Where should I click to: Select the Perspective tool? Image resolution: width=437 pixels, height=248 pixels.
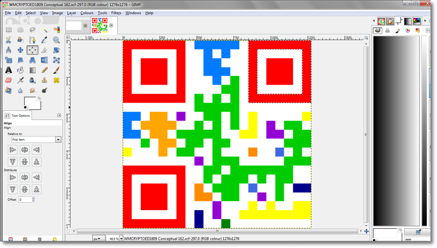(32, 60)
